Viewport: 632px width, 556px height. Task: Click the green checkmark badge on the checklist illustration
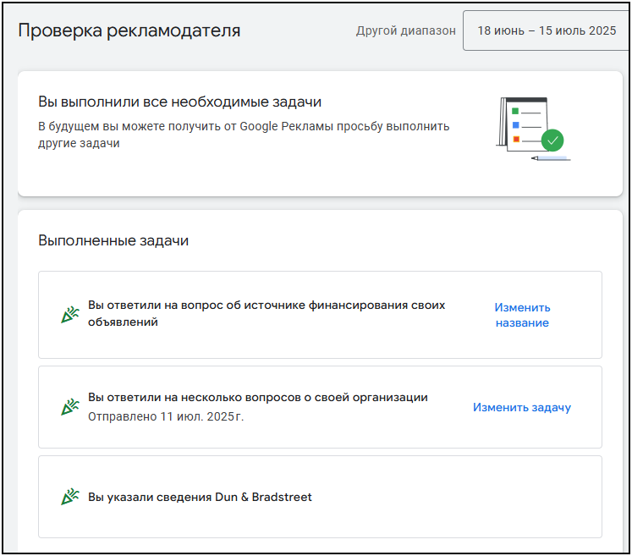[552, 140]
